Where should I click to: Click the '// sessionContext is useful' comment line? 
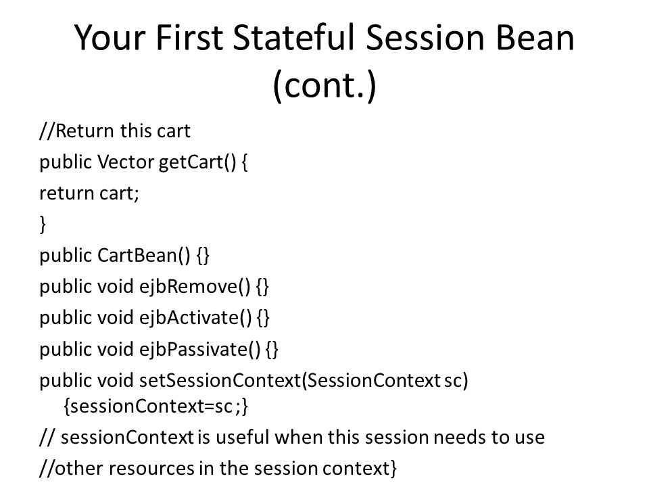tap(292, 438)
